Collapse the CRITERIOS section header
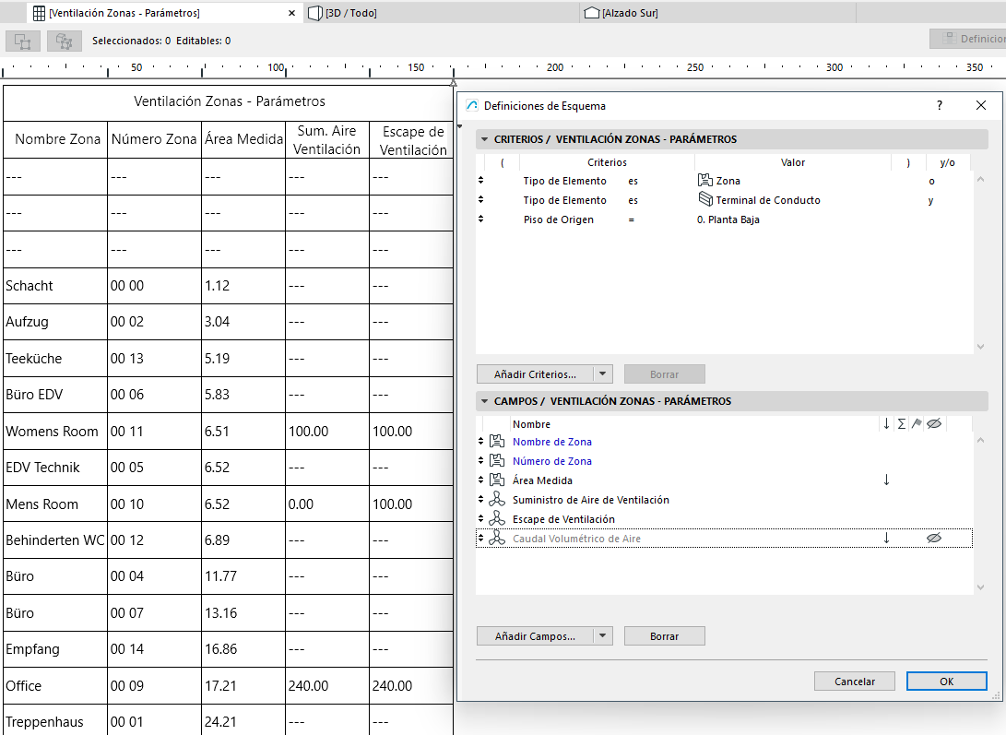1006x735 pixels. point(484,139)
